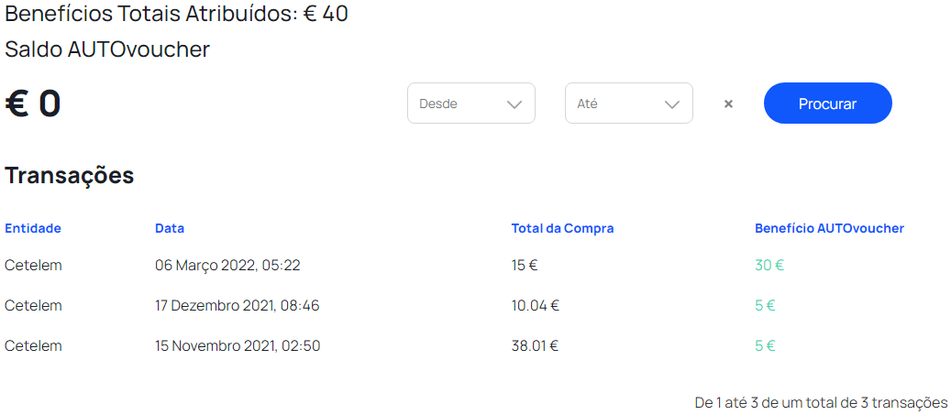
Task: Sort by the Entidade column header
Action: pyautogui.click(x=33, y=228)
